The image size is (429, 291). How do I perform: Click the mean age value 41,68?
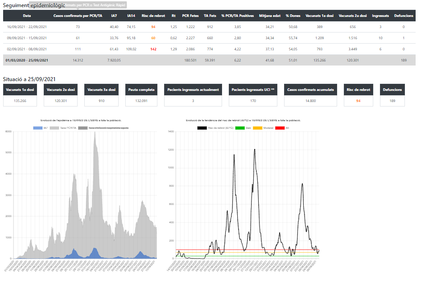[270, 60]
